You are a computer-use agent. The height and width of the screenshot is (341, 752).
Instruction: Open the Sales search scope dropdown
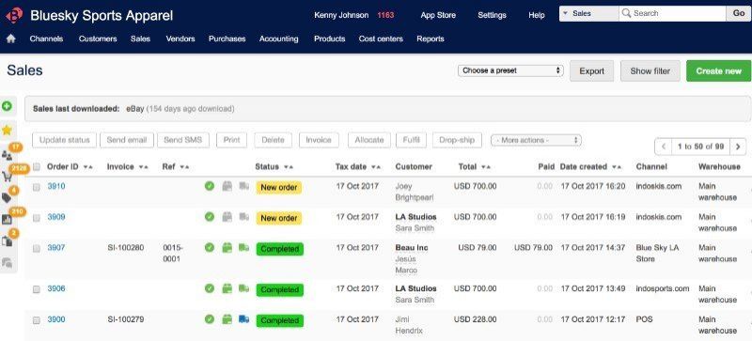click(x=589, y=13)
